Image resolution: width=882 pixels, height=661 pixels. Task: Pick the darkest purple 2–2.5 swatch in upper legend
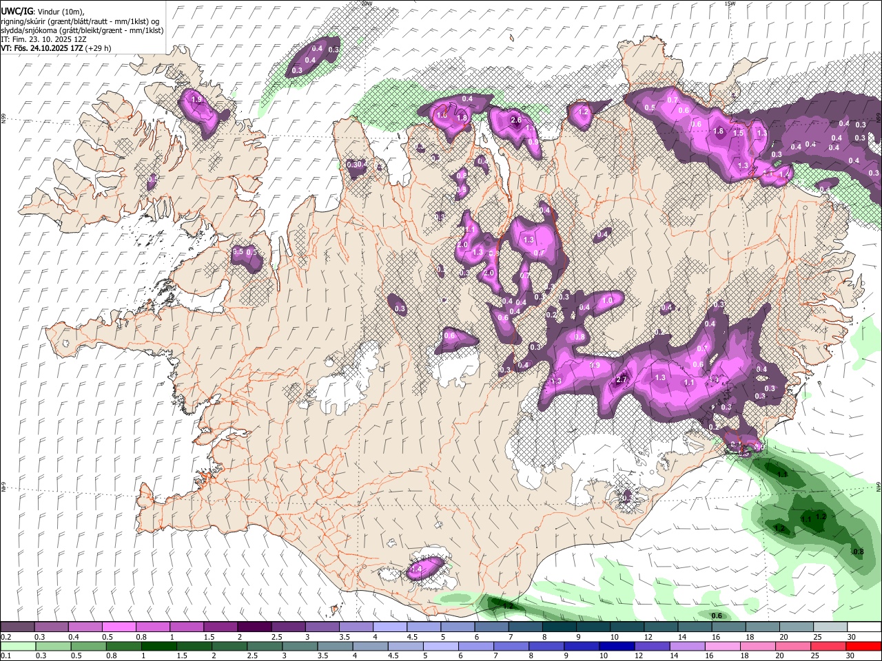pos(254,627)
